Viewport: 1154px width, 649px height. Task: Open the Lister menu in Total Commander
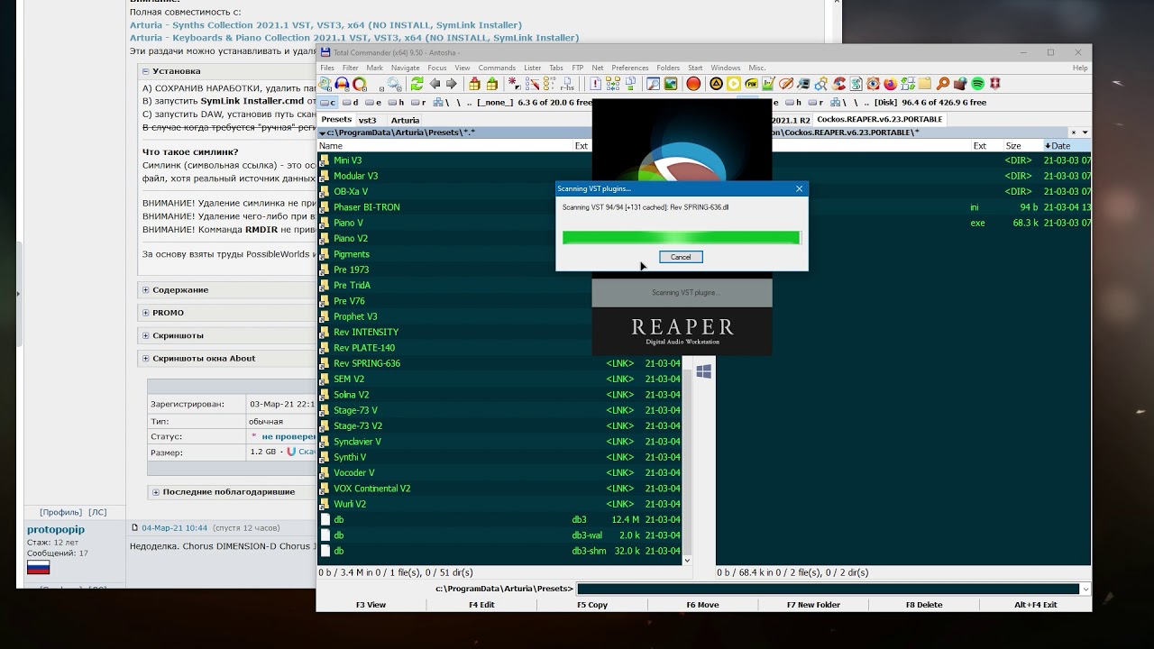533,68
